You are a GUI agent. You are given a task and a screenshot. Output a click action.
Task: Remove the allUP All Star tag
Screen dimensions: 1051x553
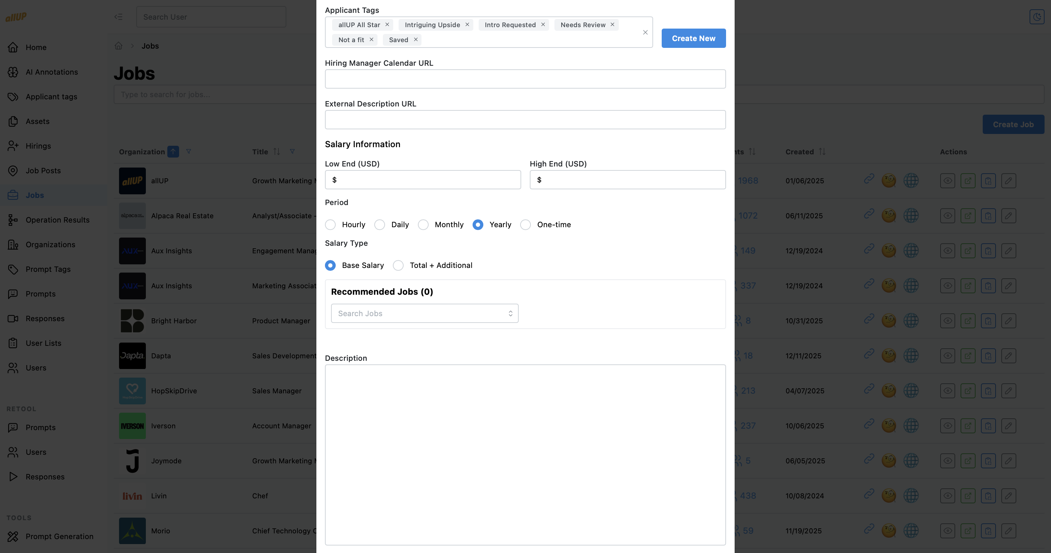click(x=387, y=24)
